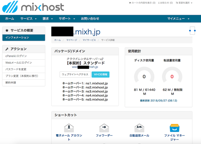Click 最終更新 2018/09/27 (08:12) text
This screenshot has width=201, height=144.
pos(159,101)
